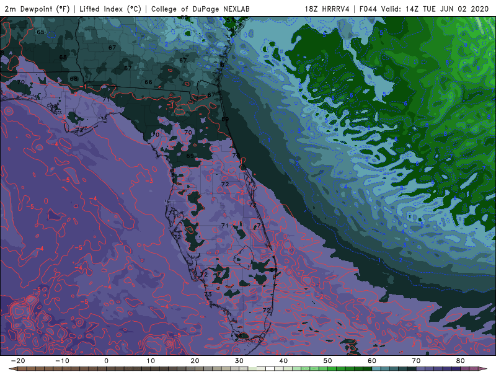Click the '18Z HRRRV4' model run label
496x372 pixels.
[x=327, y=9]
